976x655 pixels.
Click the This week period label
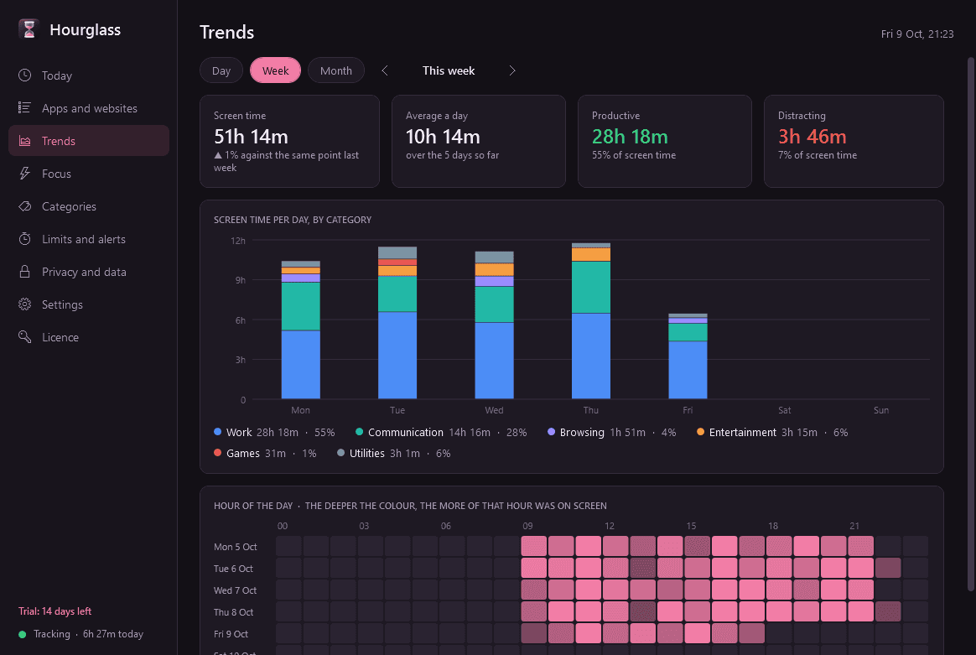tap(449, 70)
